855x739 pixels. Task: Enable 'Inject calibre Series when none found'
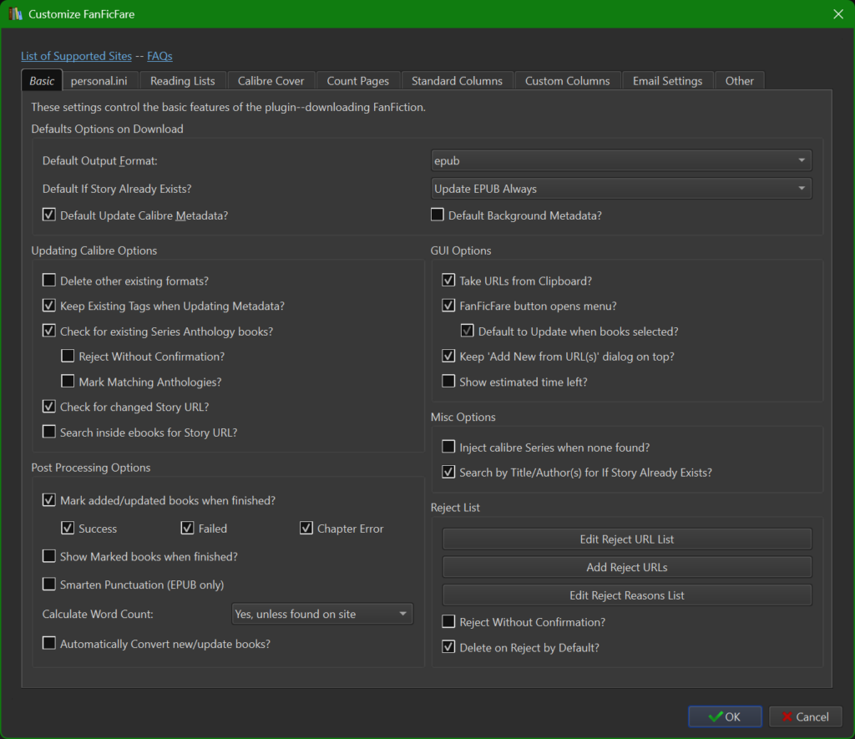click(x=448, y=448)
